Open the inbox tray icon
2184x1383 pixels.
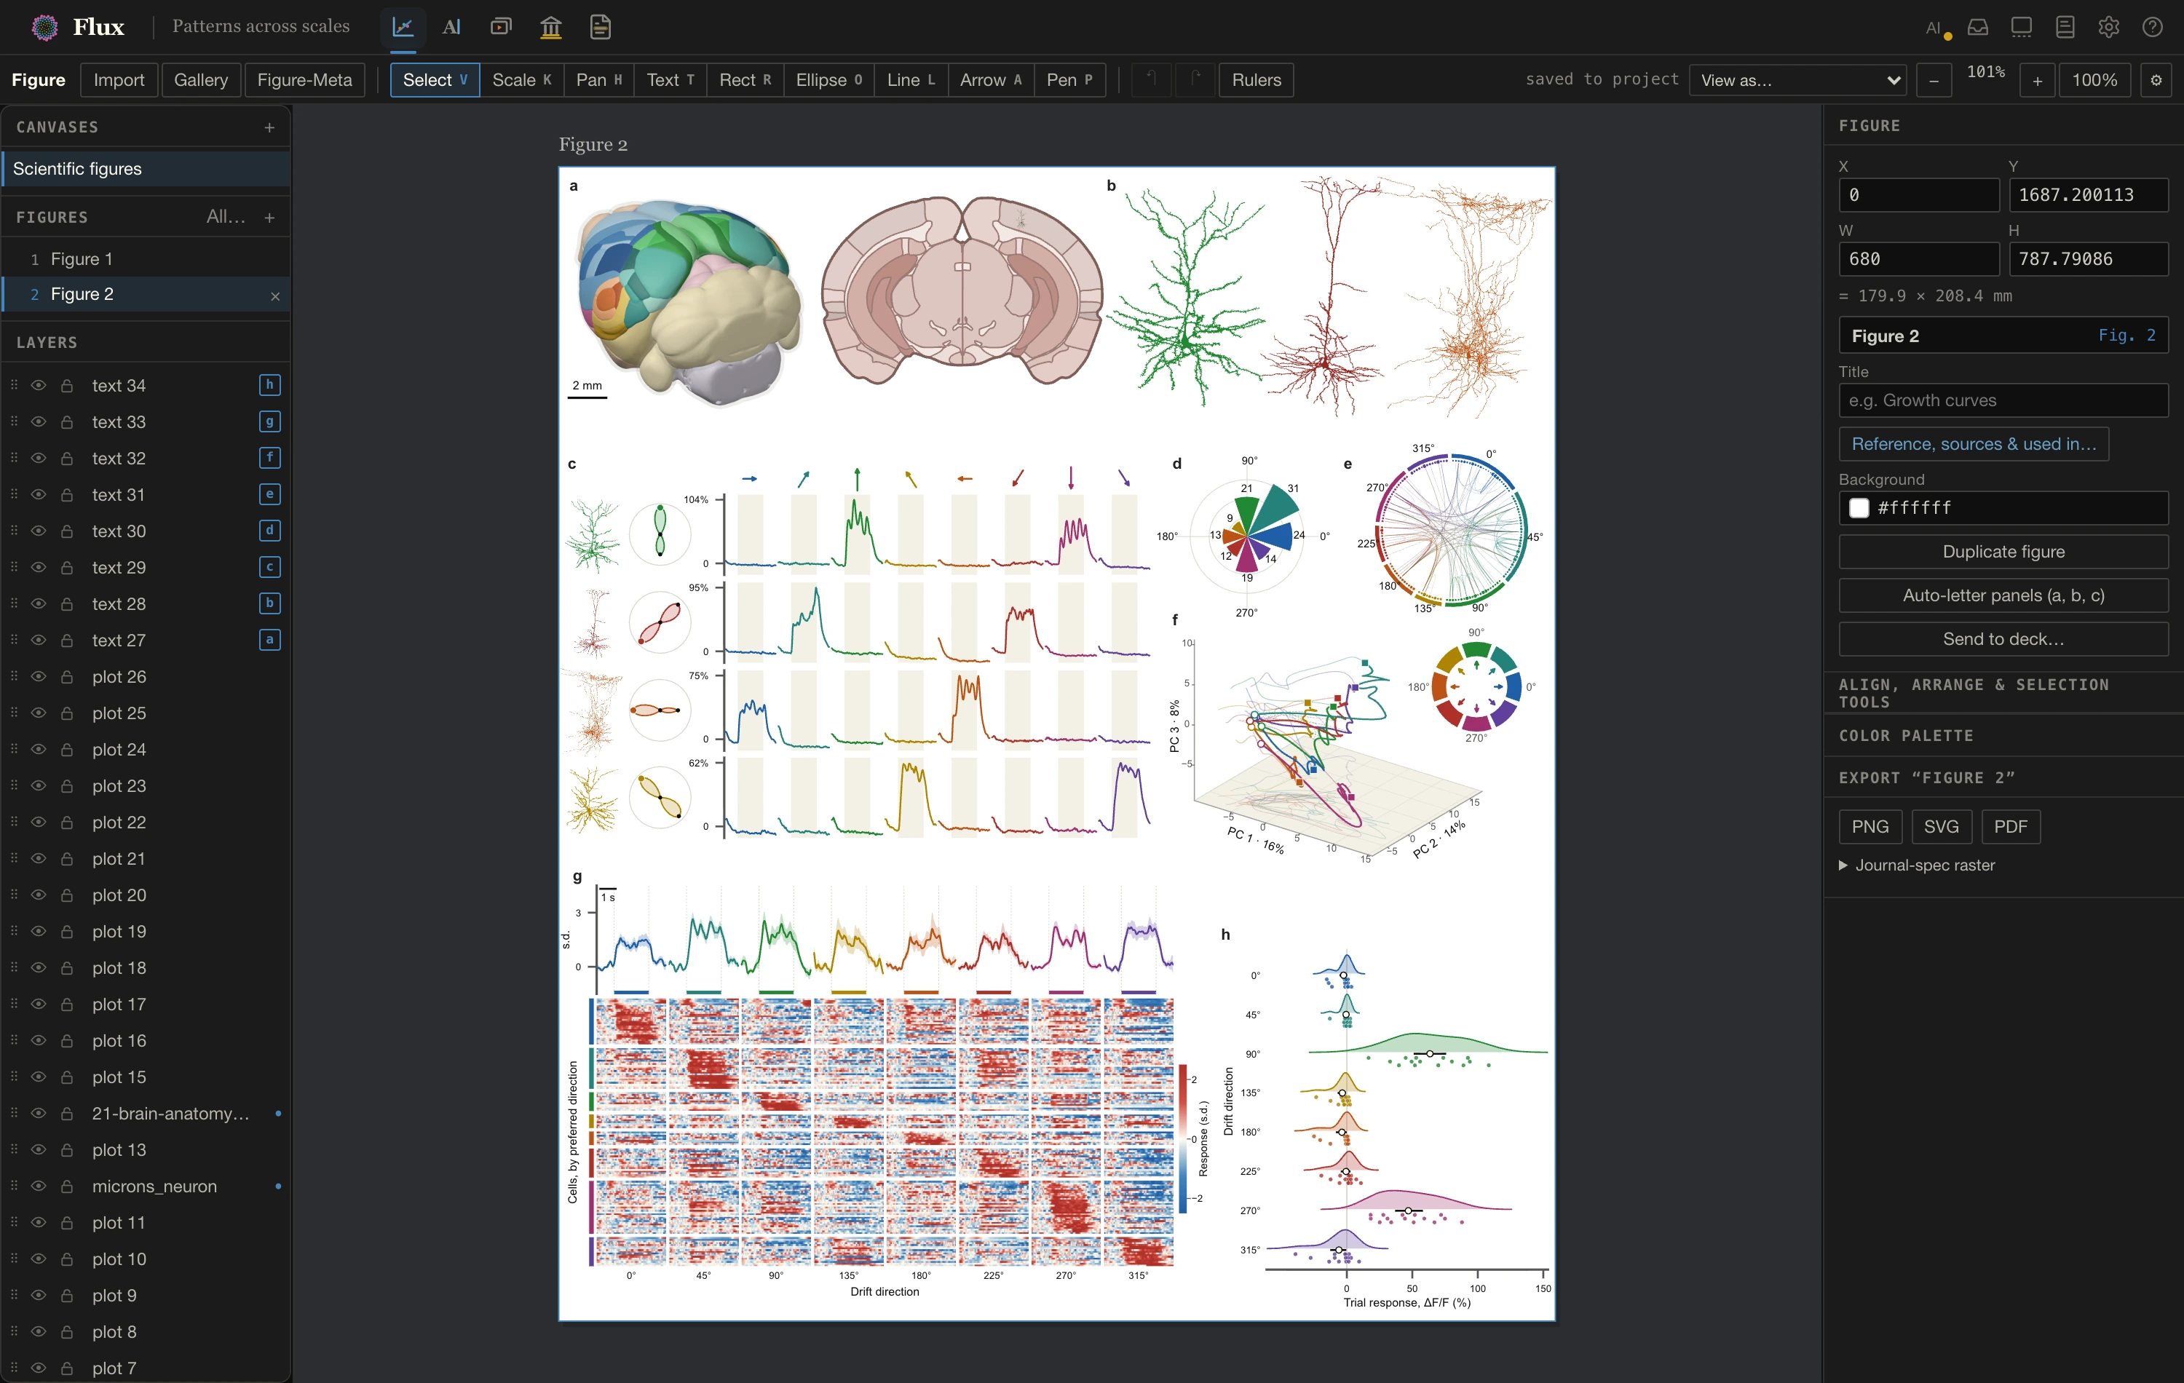pyautogui.click(x=1977, y=27)
